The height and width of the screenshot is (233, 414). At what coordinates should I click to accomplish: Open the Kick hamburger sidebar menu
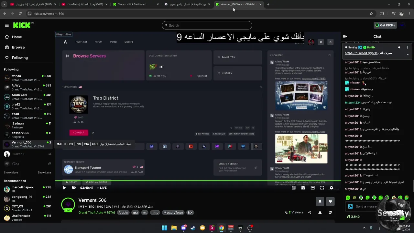click(x=7, y=25)
